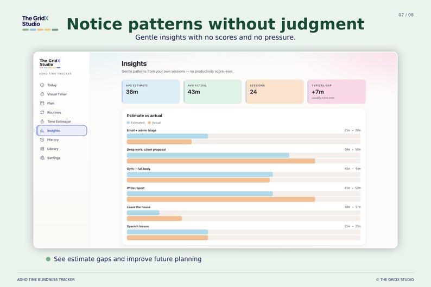
Task: Click the 'Estimate vs actual' chart title
Action: point(144,116)
